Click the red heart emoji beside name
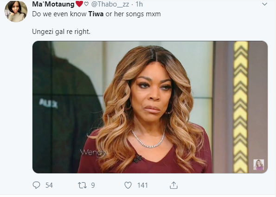 (x=79, y=4)
